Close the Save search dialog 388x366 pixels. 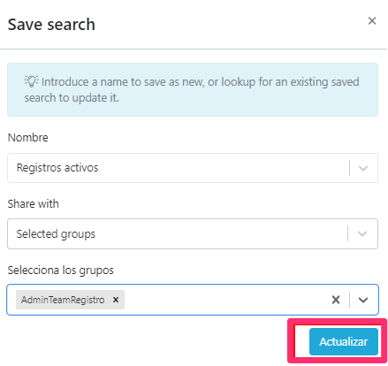(x=372, y=21)
